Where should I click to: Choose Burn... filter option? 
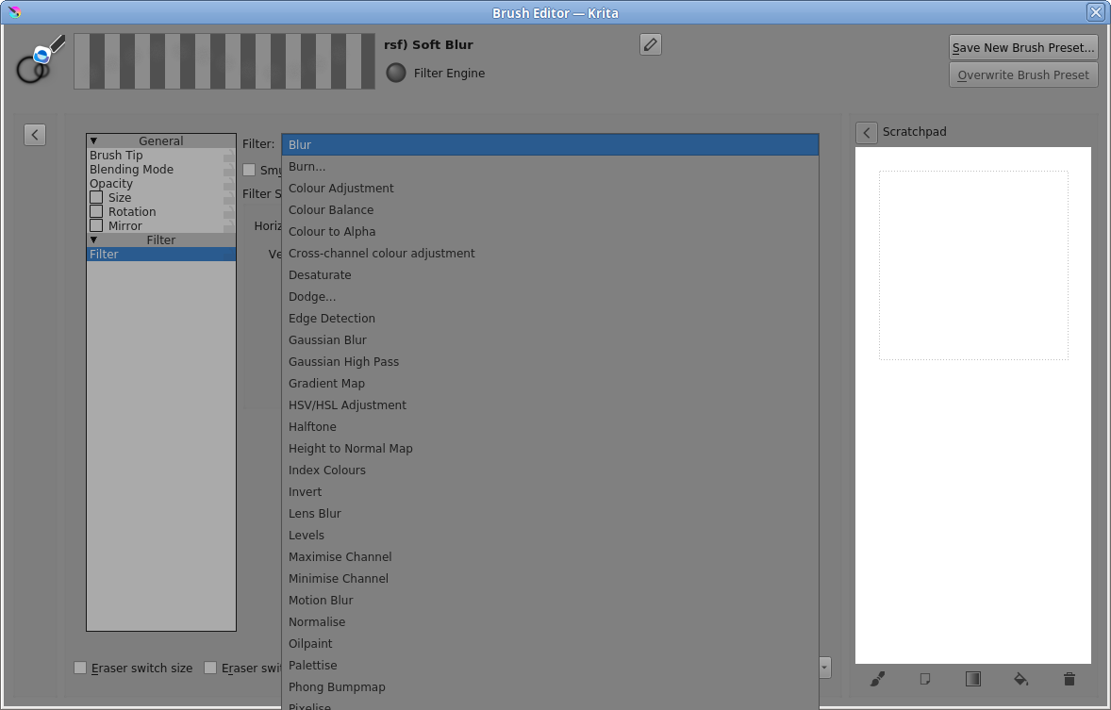click(550, 167)
